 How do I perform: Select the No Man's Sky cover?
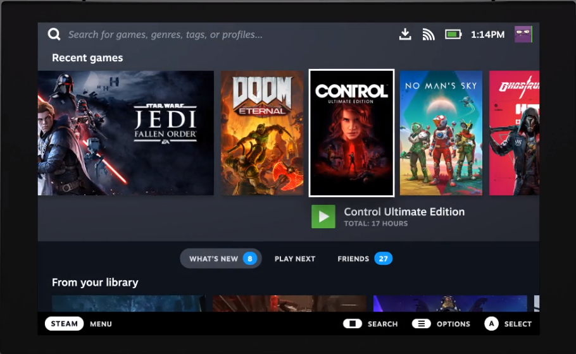tap(441, 133)
